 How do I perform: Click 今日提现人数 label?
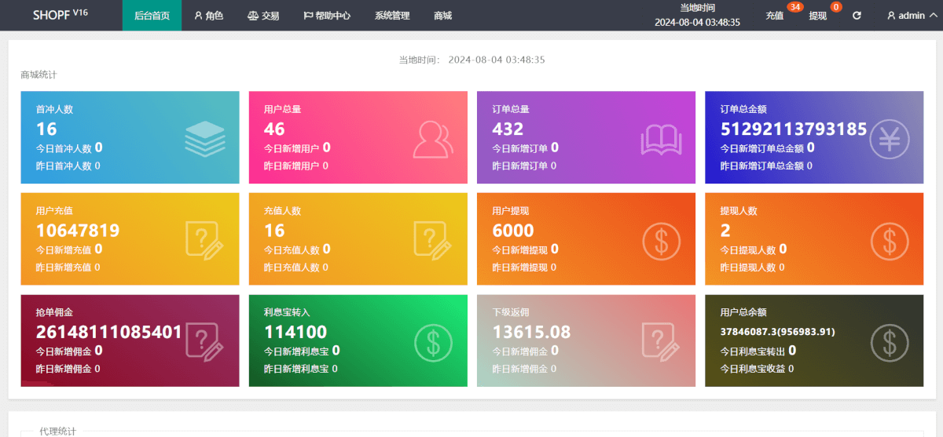coord(747,249)
